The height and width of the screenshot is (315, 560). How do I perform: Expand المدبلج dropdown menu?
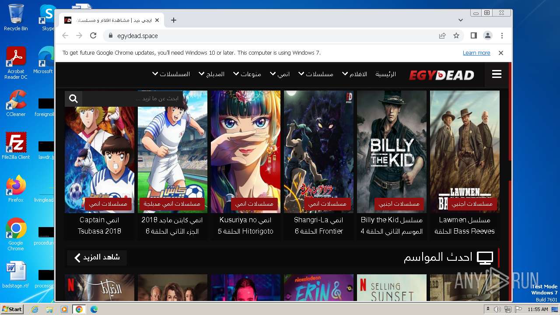coord(211,74)
